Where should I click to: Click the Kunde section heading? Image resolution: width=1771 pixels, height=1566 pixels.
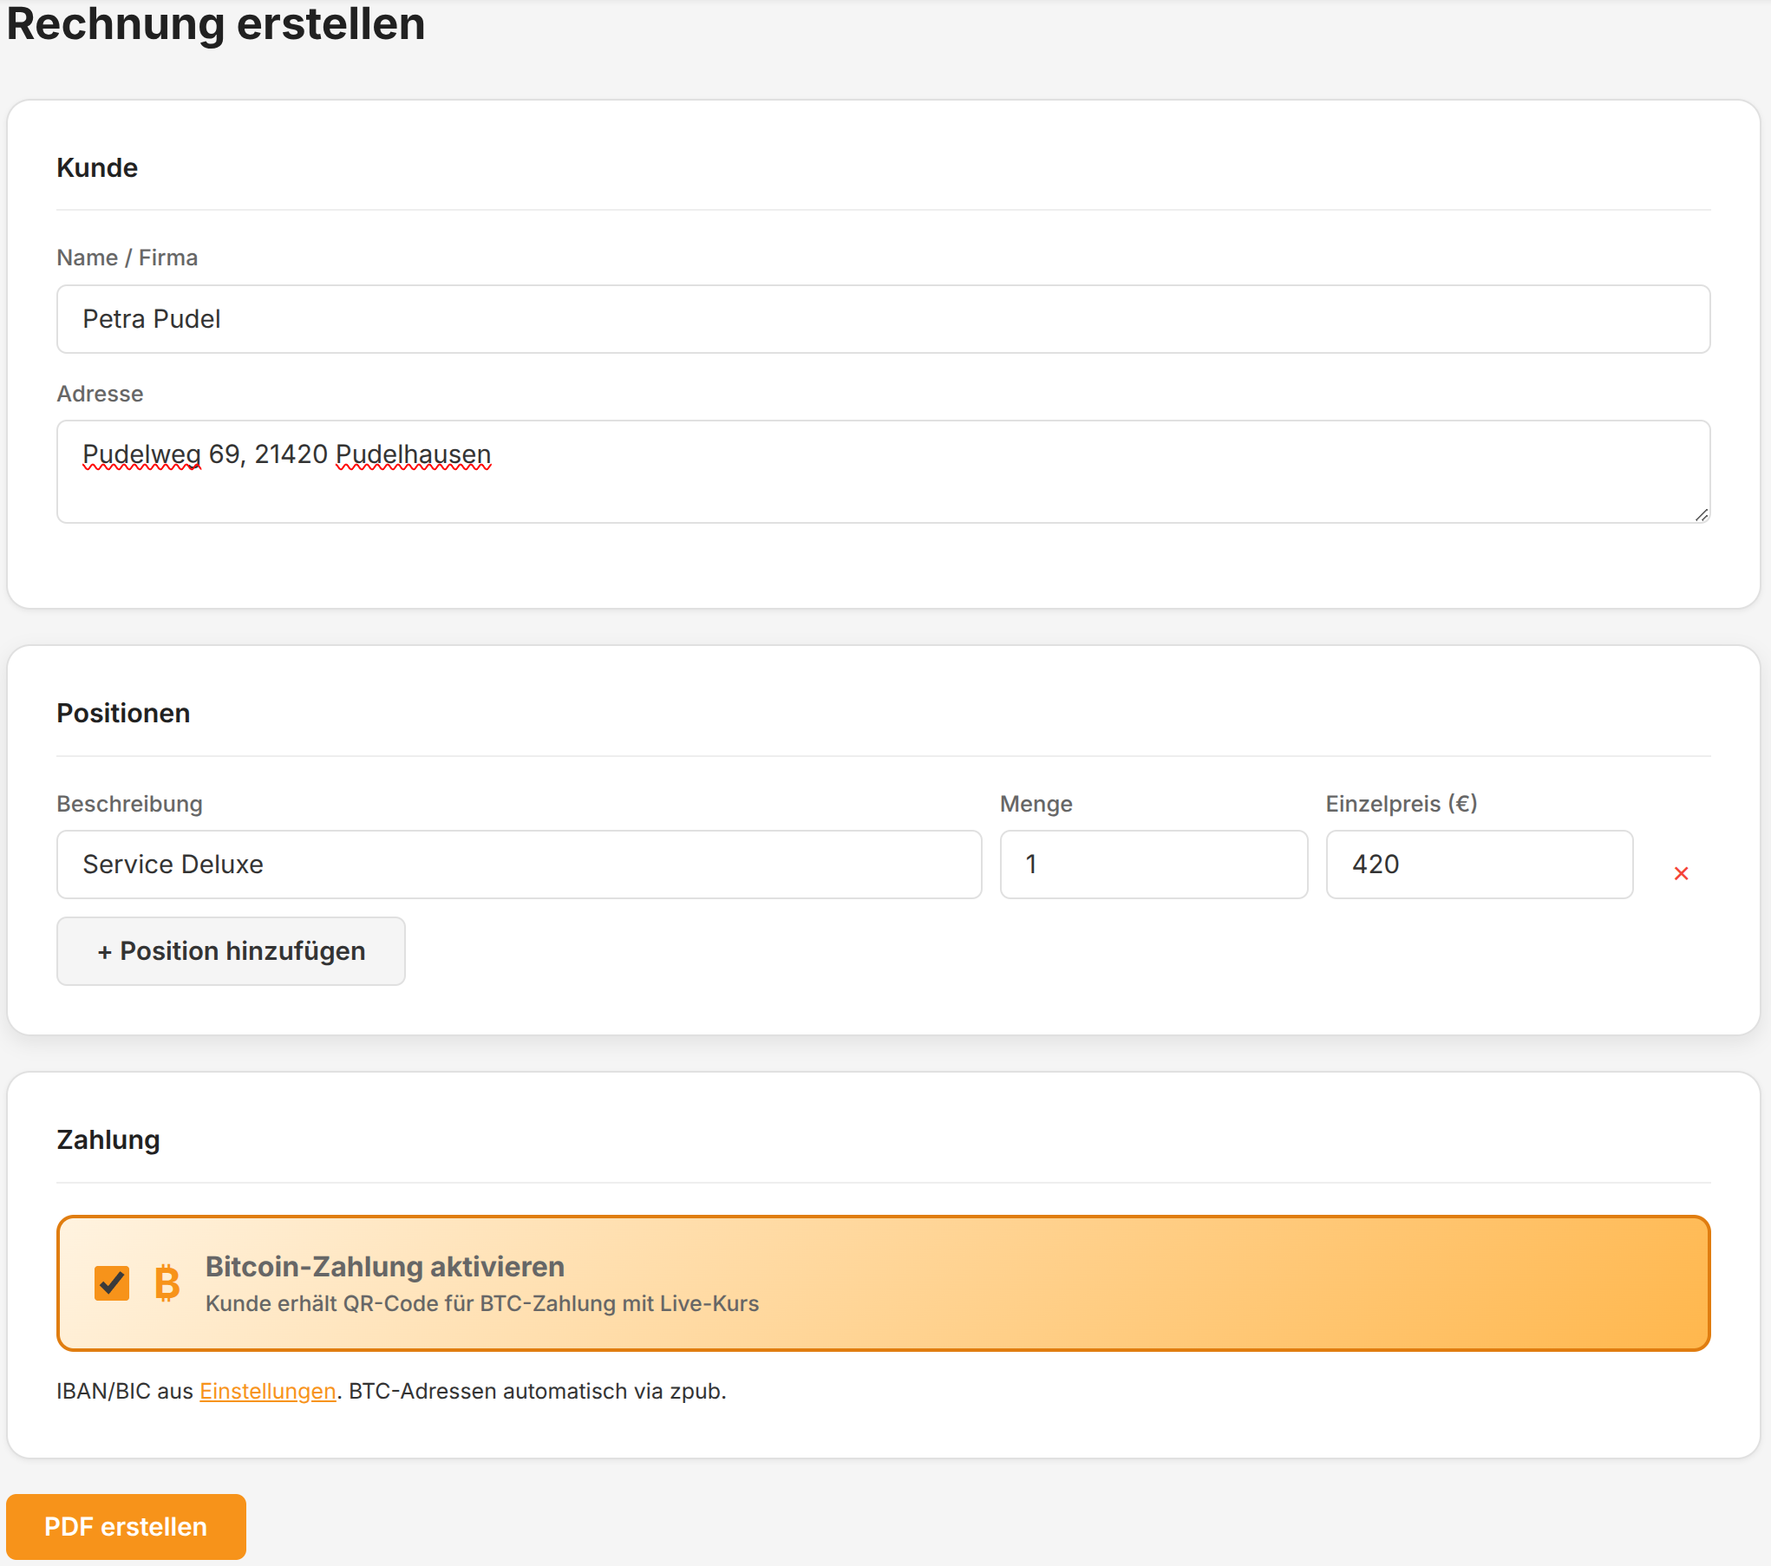coord(97,167)
